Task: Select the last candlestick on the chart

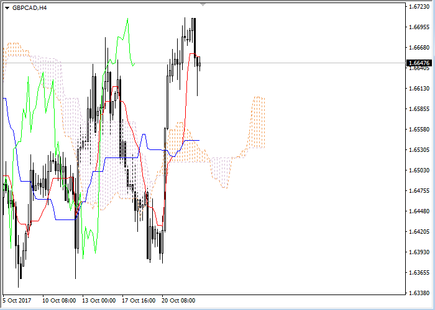Action: (x=199, y=64)
